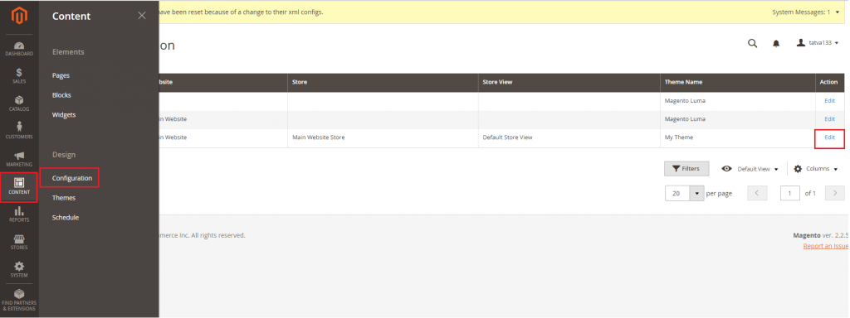Open the Sales sidebar section
This screenshot has width=850, height=318.
[x=19, y=76]
